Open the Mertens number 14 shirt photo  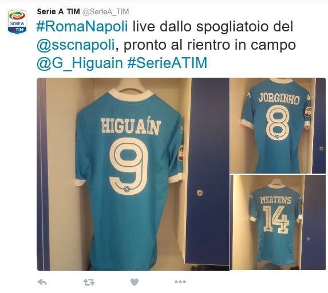click(278, 223)
